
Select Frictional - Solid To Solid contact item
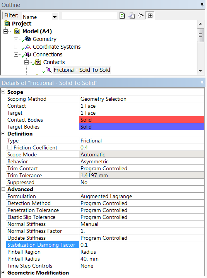point(82,70)
